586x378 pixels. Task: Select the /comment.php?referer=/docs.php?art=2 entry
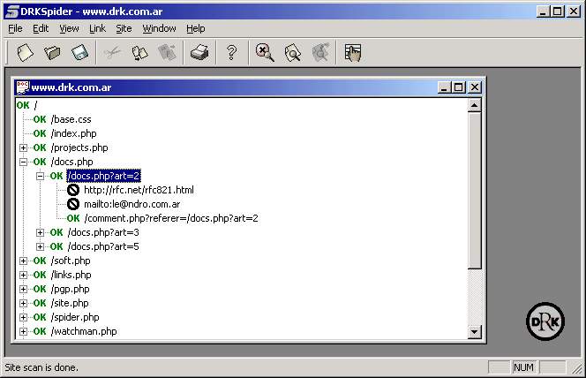pyautogui.click(x=171, y=218)
